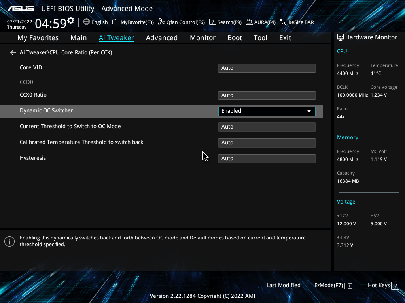Open time settings via gear icon
405x303 pixels.
coord(71,20)
